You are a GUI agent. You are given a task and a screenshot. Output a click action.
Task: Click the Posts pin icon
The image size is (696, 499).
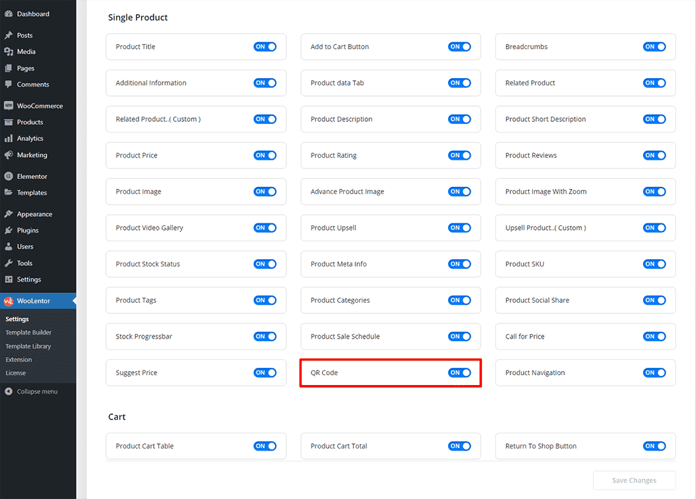[x=9, y=35]
